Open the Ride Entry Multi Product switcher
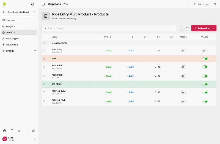220x144 pixels. point(21,12)
